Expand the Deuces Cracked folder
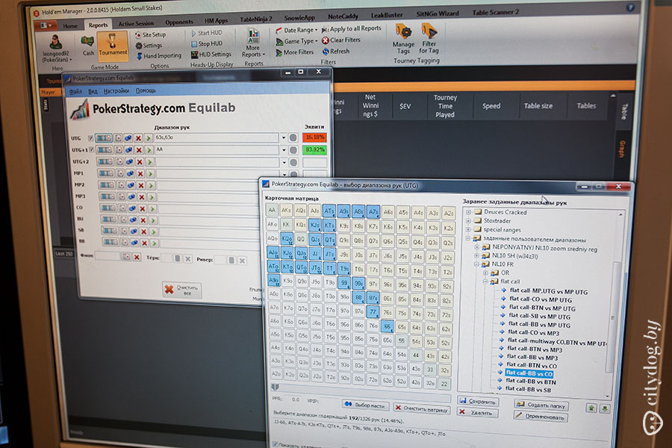This screenshot has width=672, height=448. pos(468,212)
